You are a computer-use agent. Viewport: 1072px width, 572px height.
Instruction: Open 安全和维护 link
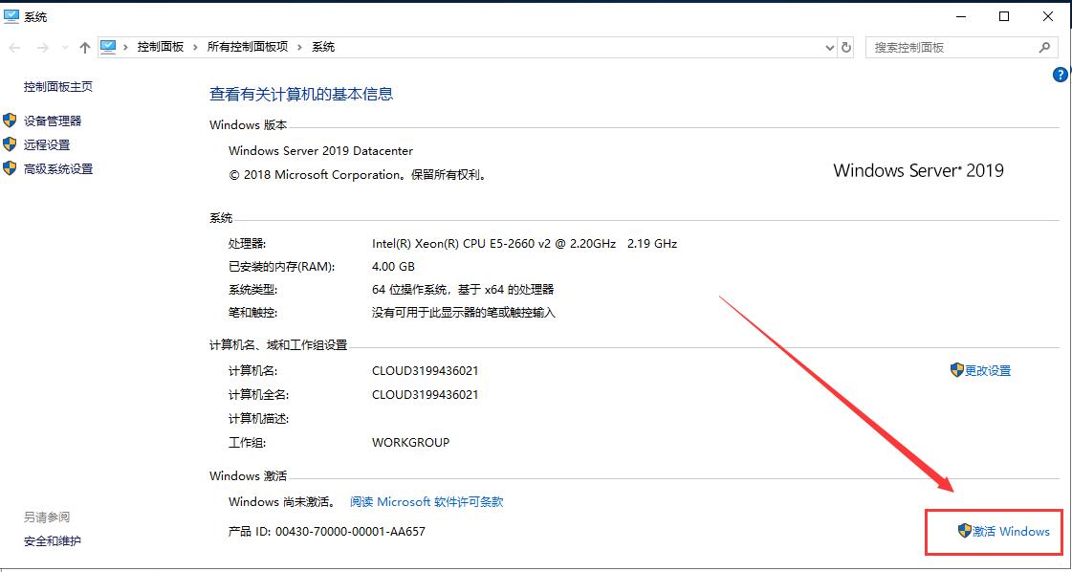point(53,541)
